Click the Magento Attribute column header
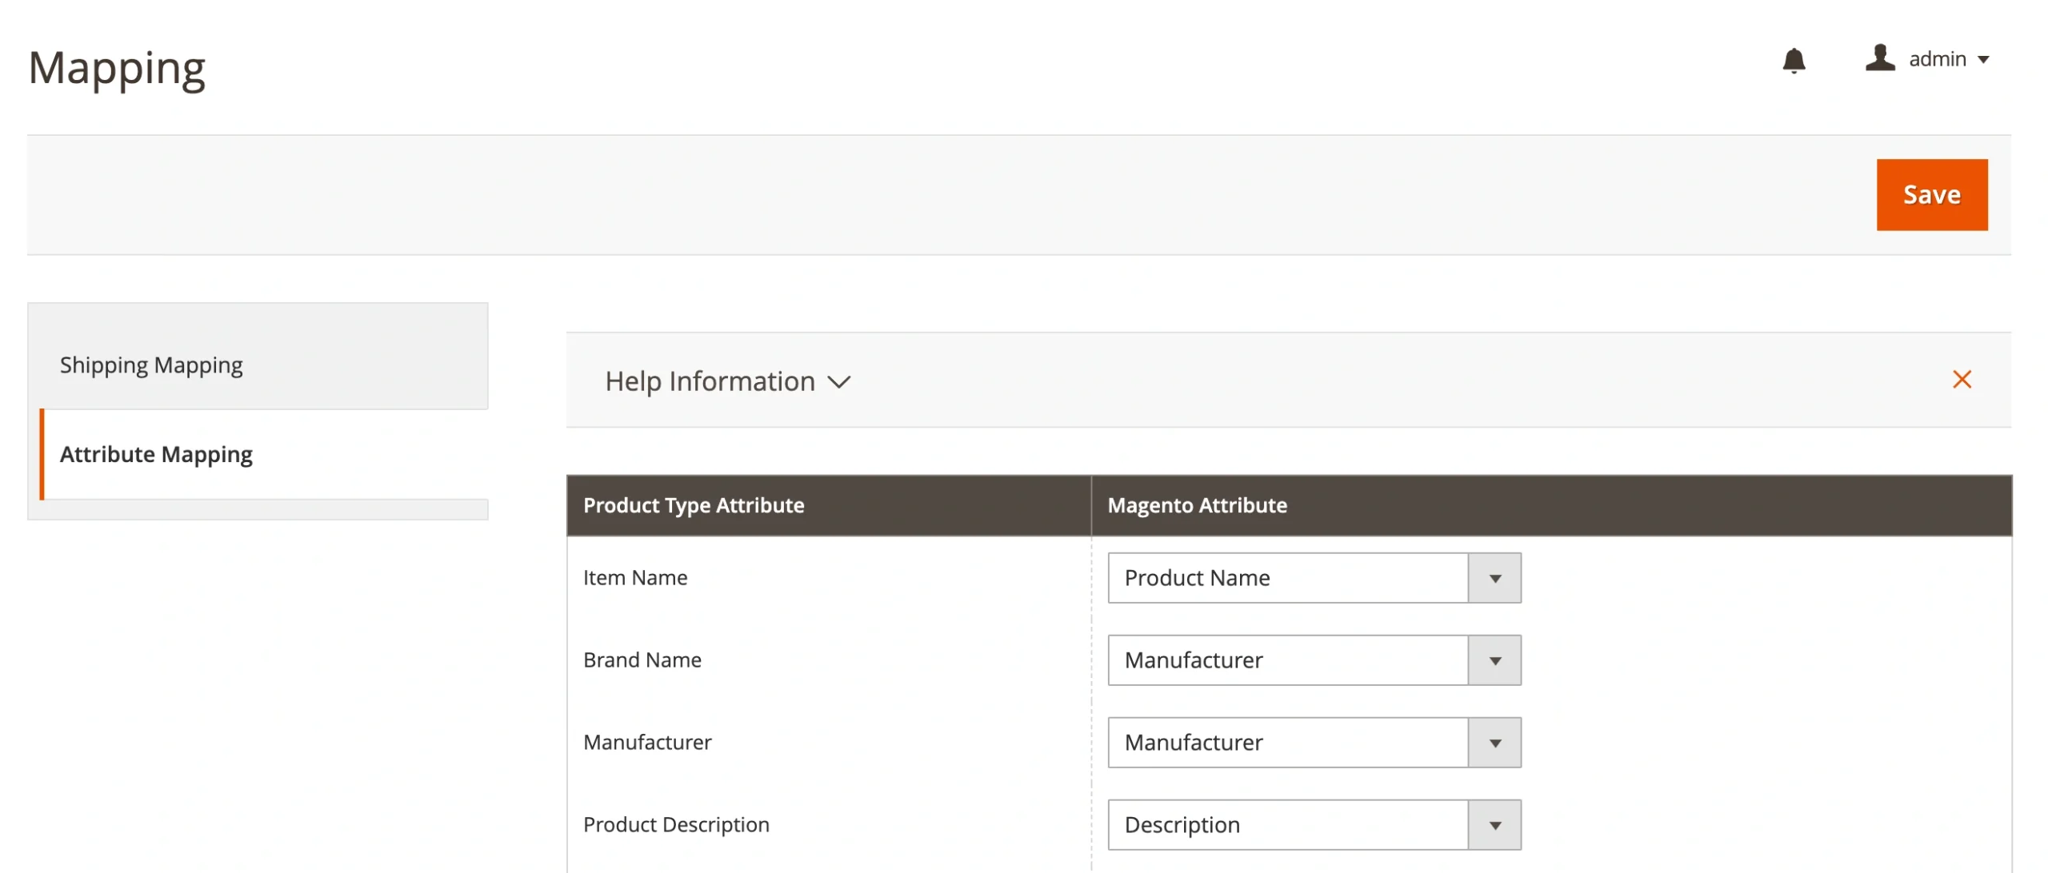 coord(1197,505)
